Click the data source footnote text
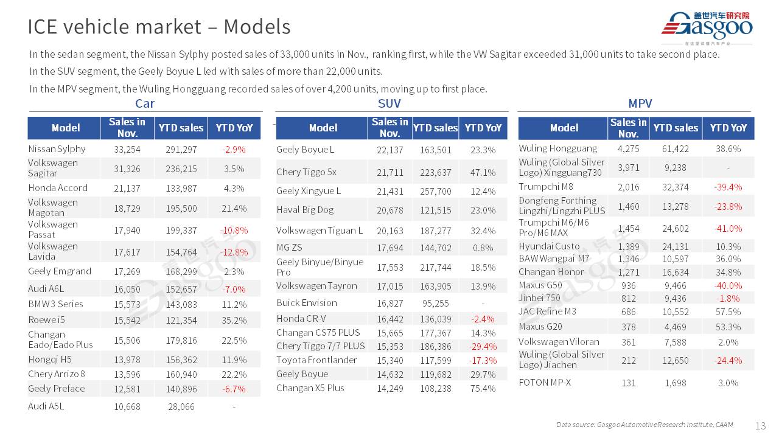Viewport: 779px width, 438px height. pyautogui.click(x=645, y=425)
